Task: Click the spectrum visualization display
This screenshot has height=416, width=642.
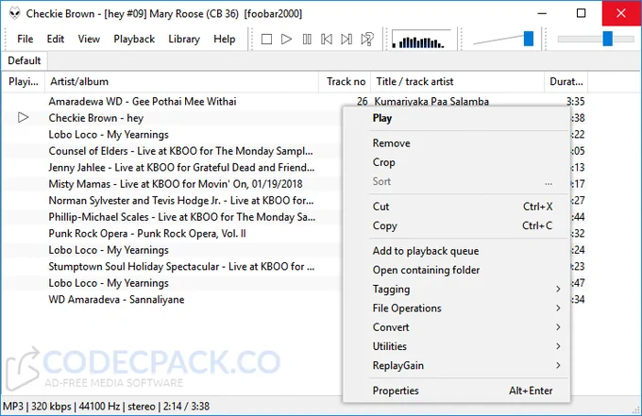Action: pyautogui.click(x=421, y=40)
